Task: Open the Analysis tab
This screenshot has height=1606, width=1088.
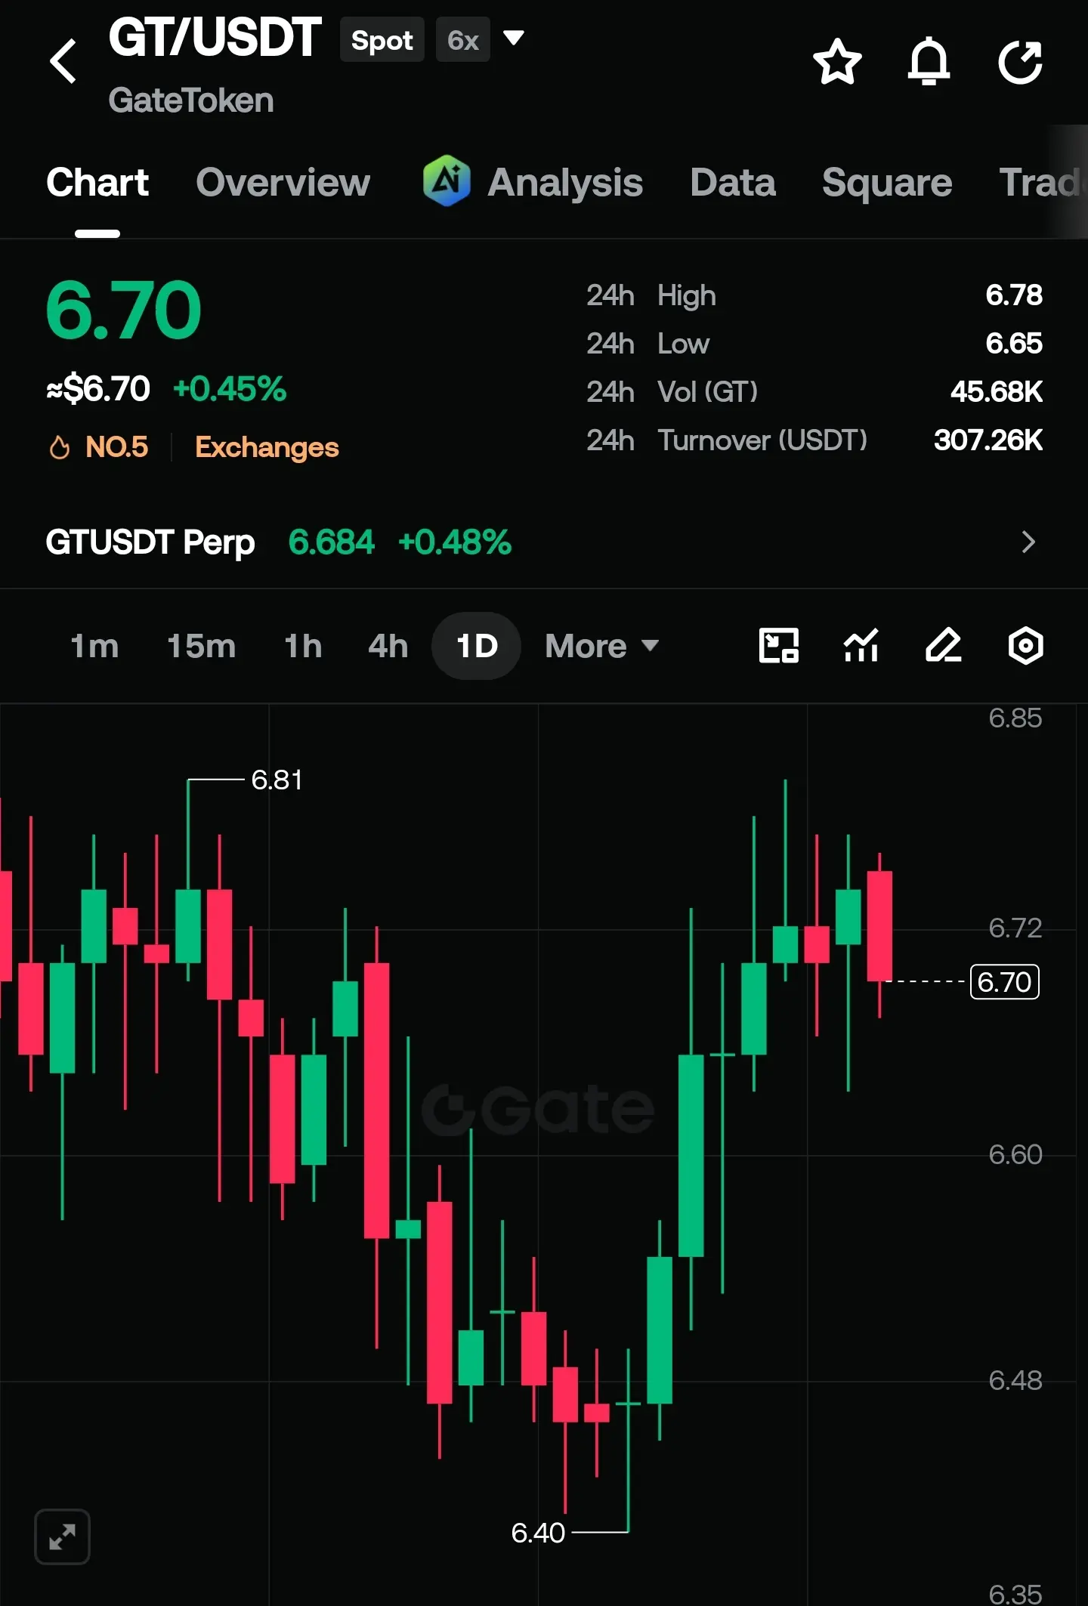Action: coord(565,183)
